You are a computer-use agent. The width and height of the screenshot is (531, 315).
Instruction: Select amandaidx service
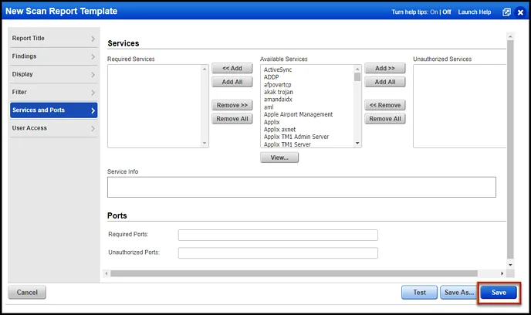click(278, 100)
